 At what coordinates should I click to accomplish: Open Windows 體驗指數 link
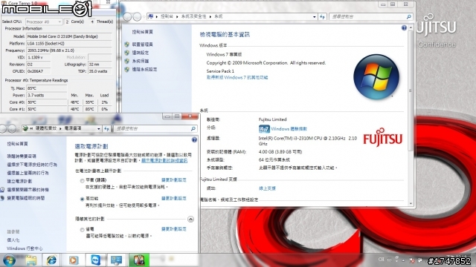(x=289, y=129)
